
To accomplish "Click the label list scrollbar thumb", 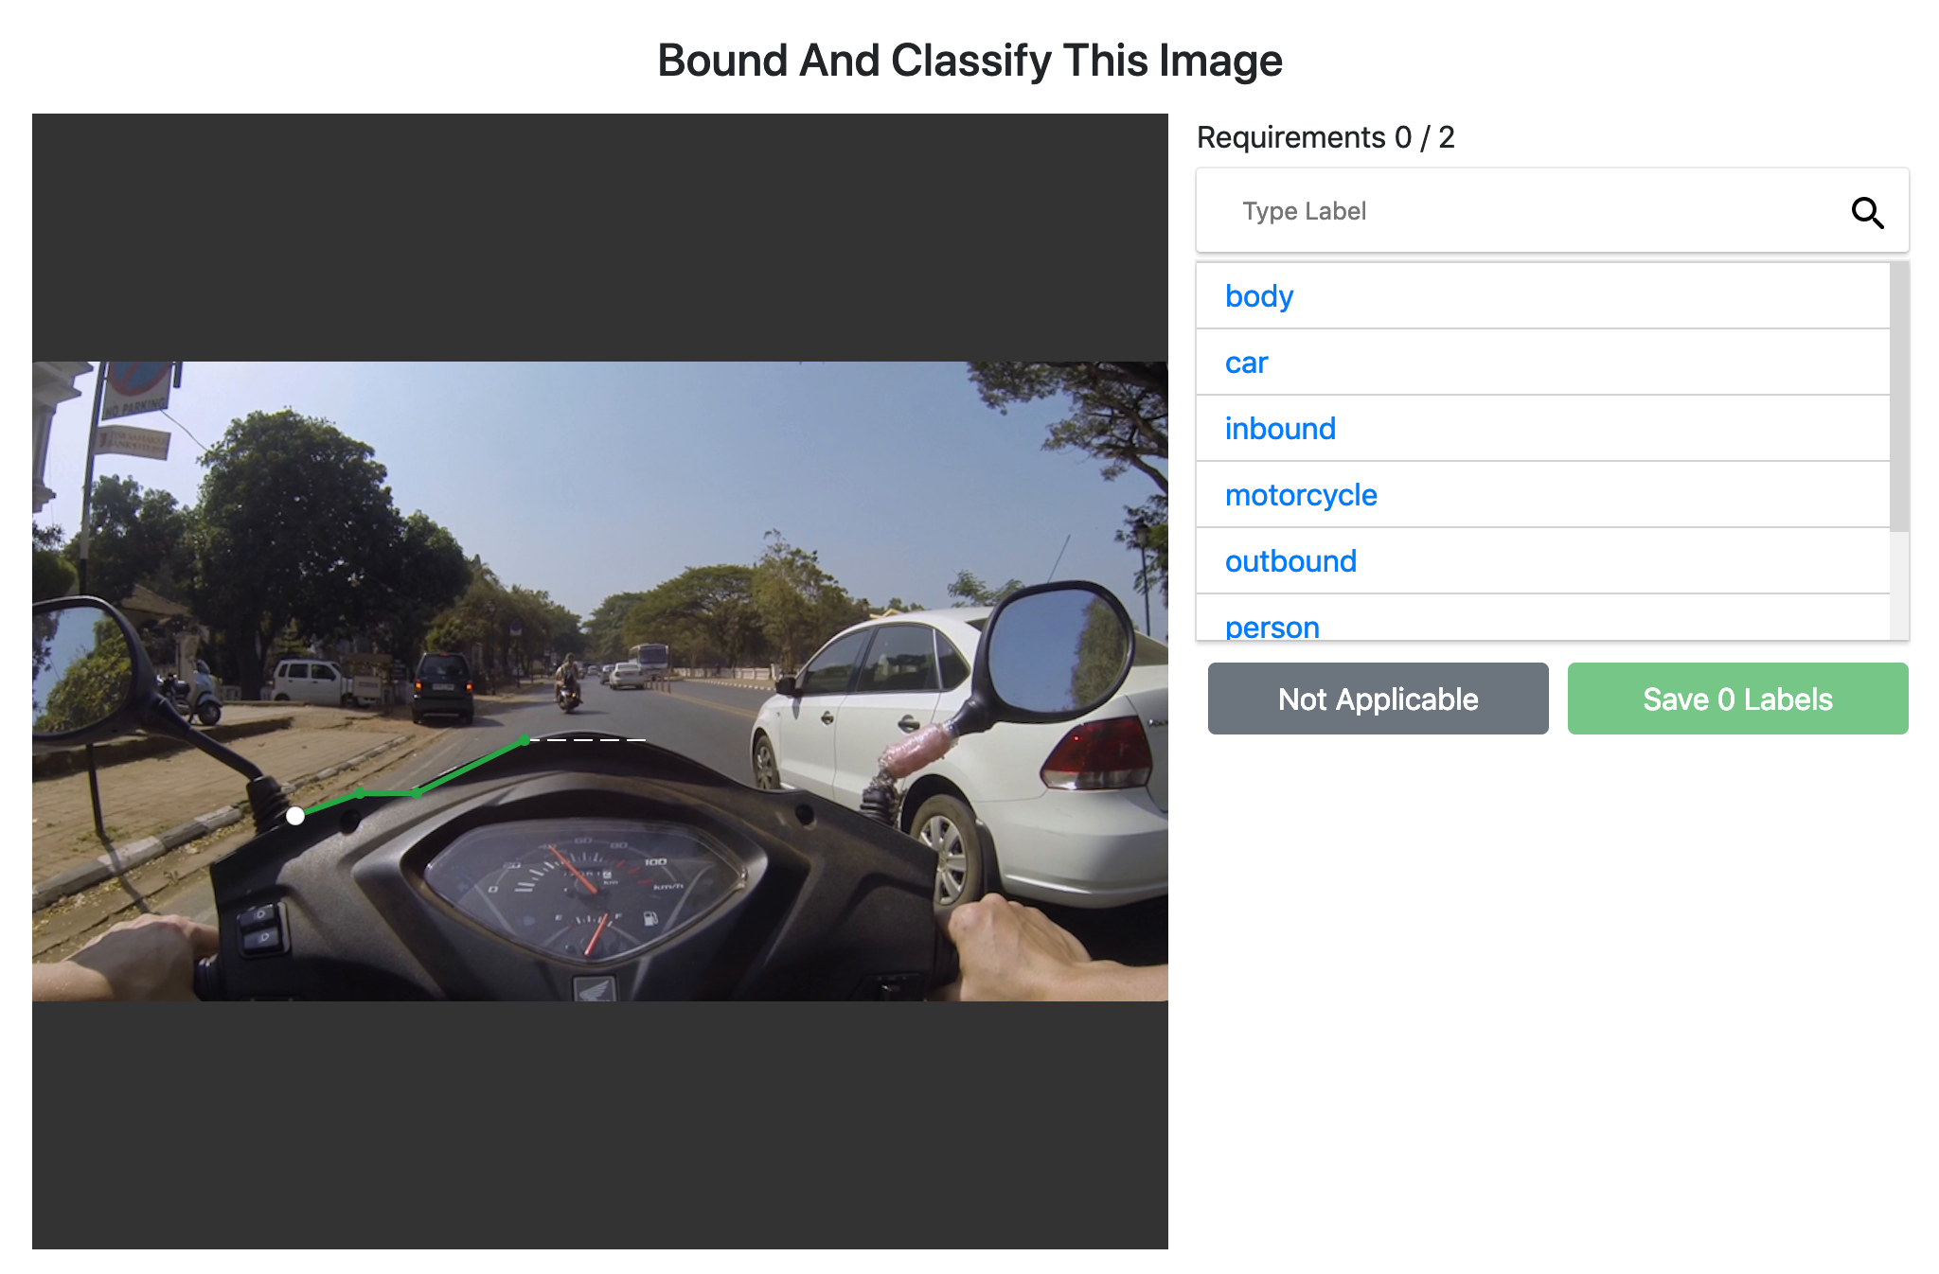I will tap(1899, 398).
